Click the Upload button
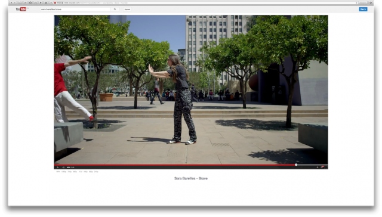 [127, 10]
